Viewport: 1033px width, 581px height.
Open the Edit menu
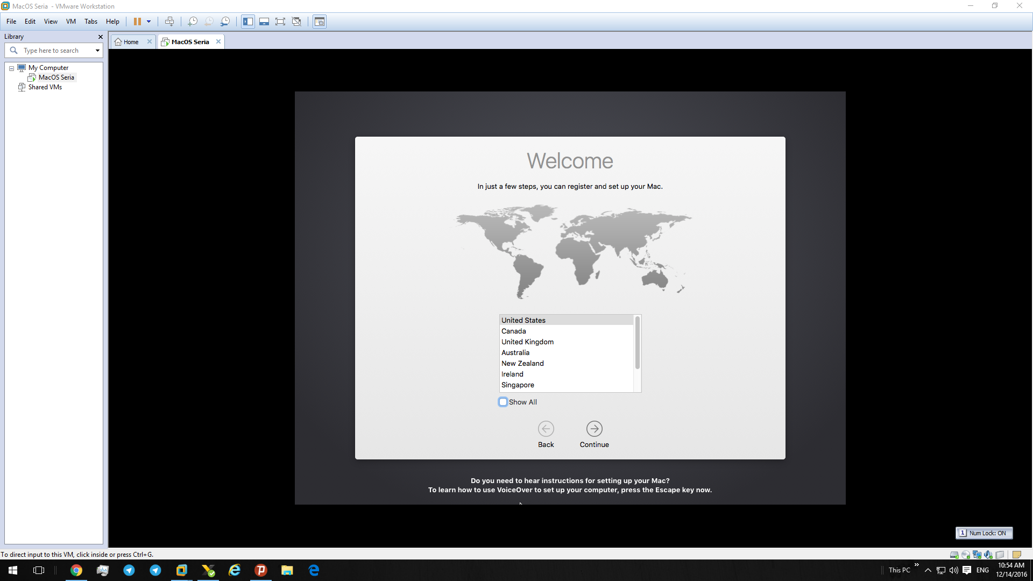[30, 22]
